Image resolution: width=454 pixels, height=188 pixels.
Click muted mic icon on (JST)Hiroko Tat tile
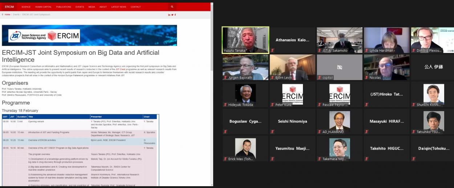click(x=367, y=105)
